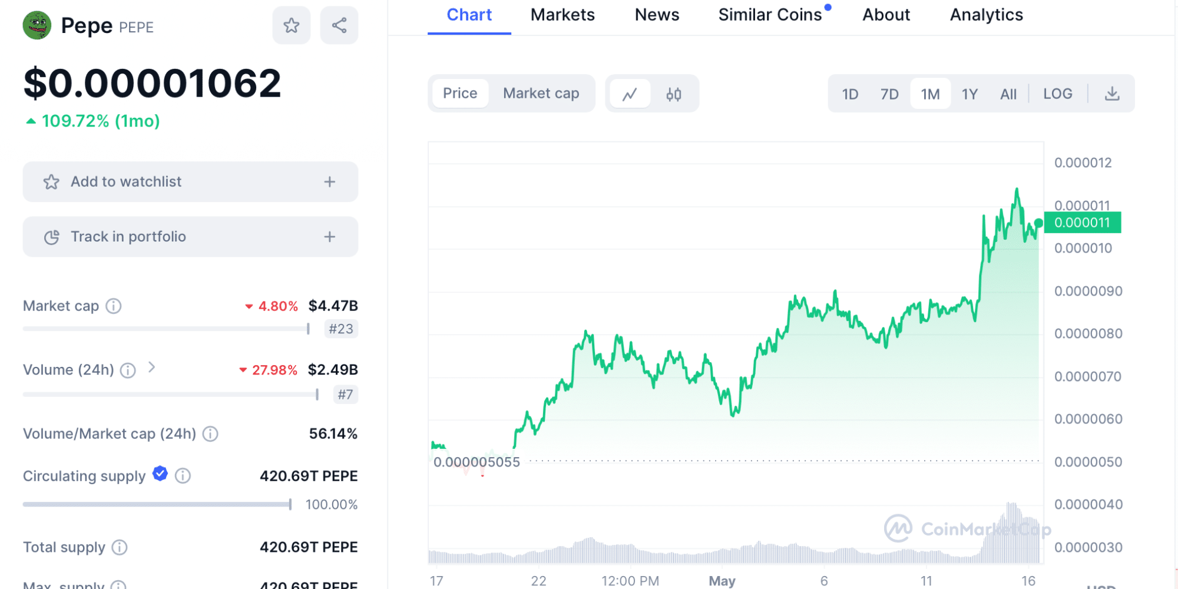Switch to candlestick chart icon
This screenshot has width=1178, height=589.
pos(674,94)
